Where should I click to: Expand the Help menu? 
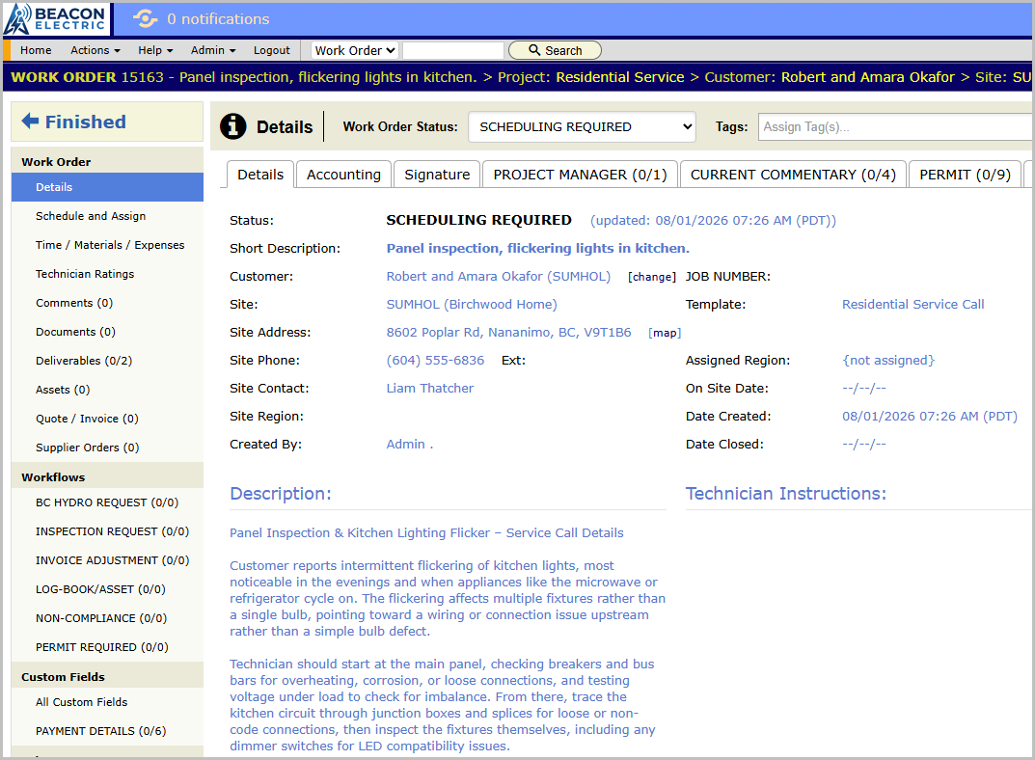point(155,50)
